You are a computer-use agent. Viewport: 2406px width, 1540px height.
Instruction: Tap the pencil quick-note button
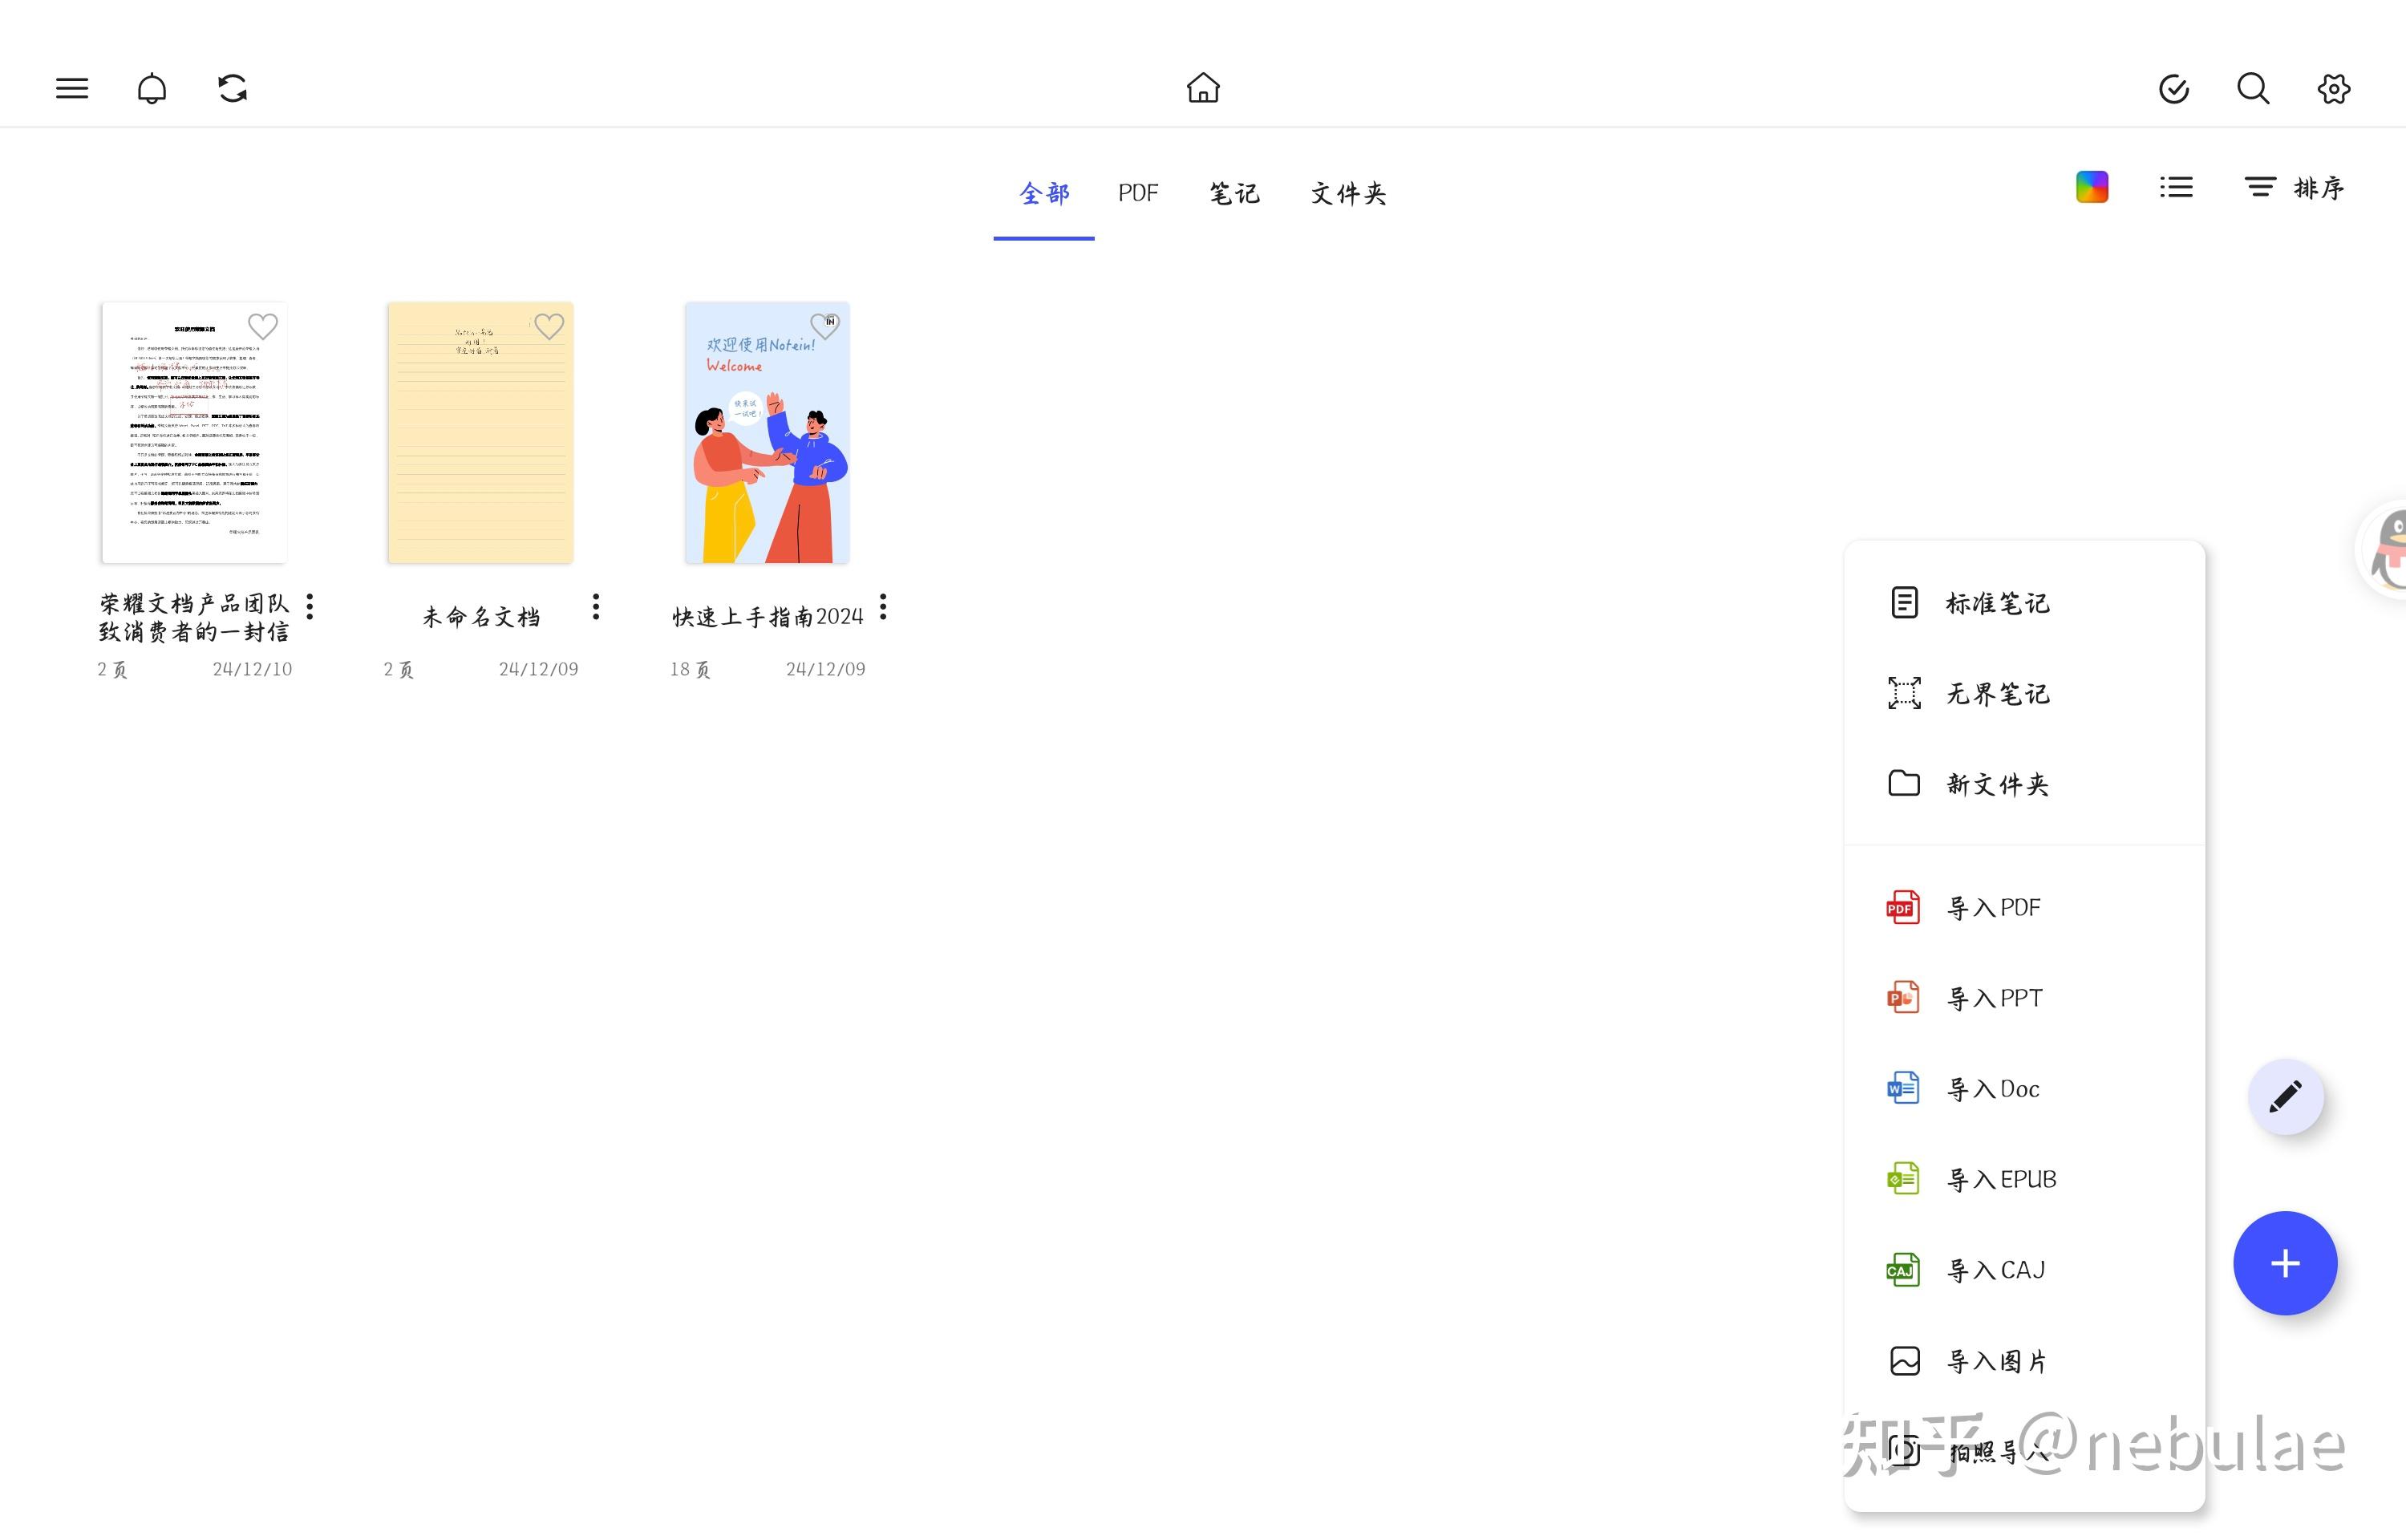(x=2285, y=1096)
